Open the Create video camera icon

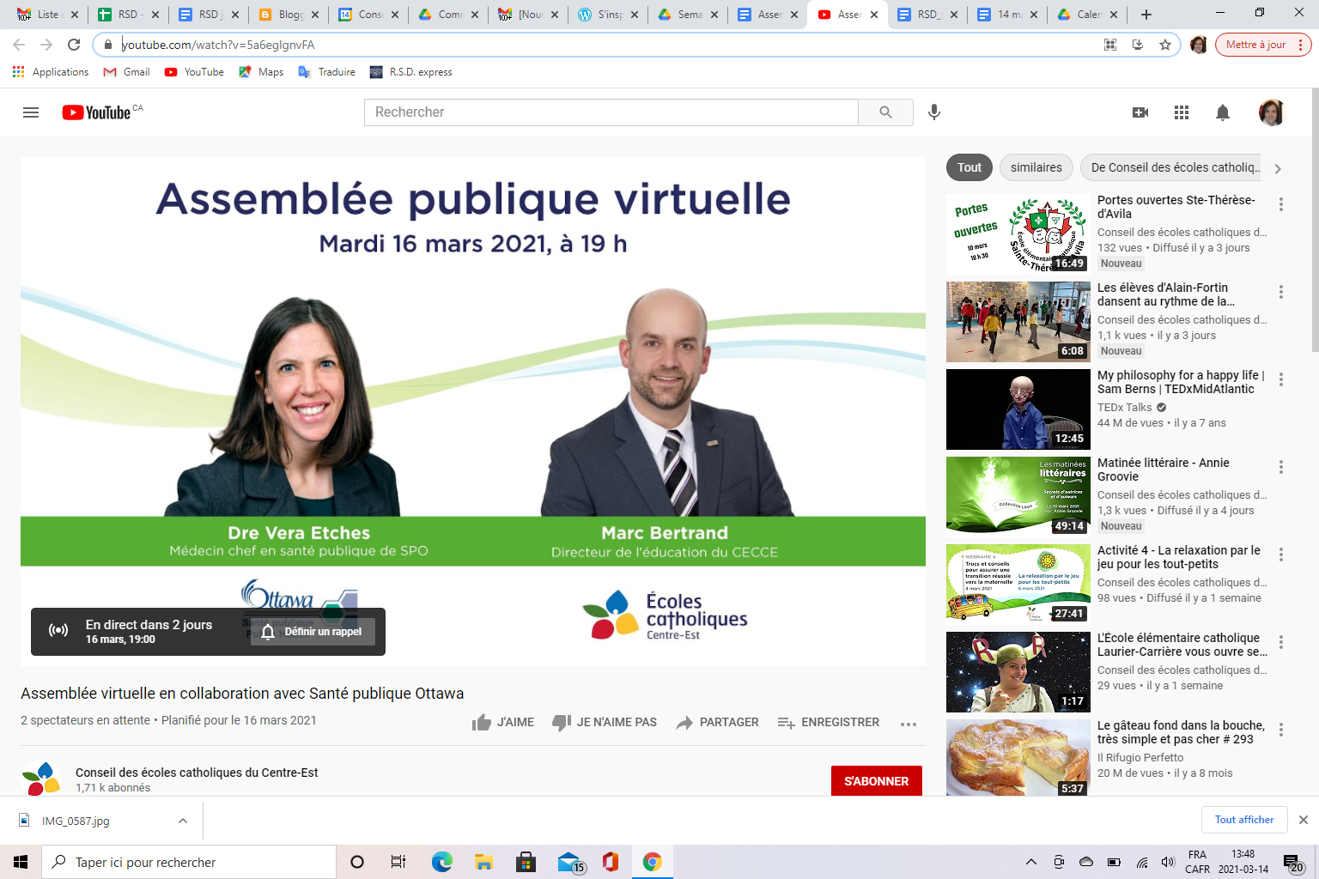pos(1140,112)
